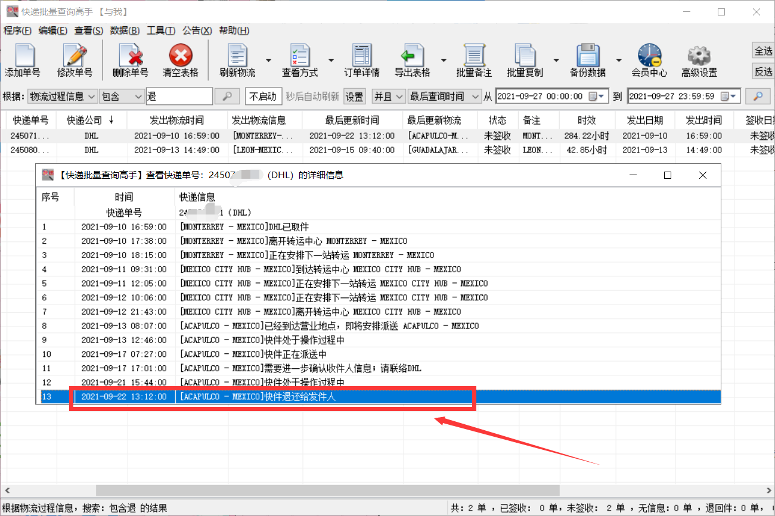Expand the 刷新物流 dropdown arrow
The image size is (775, 516).
(268, 60)
